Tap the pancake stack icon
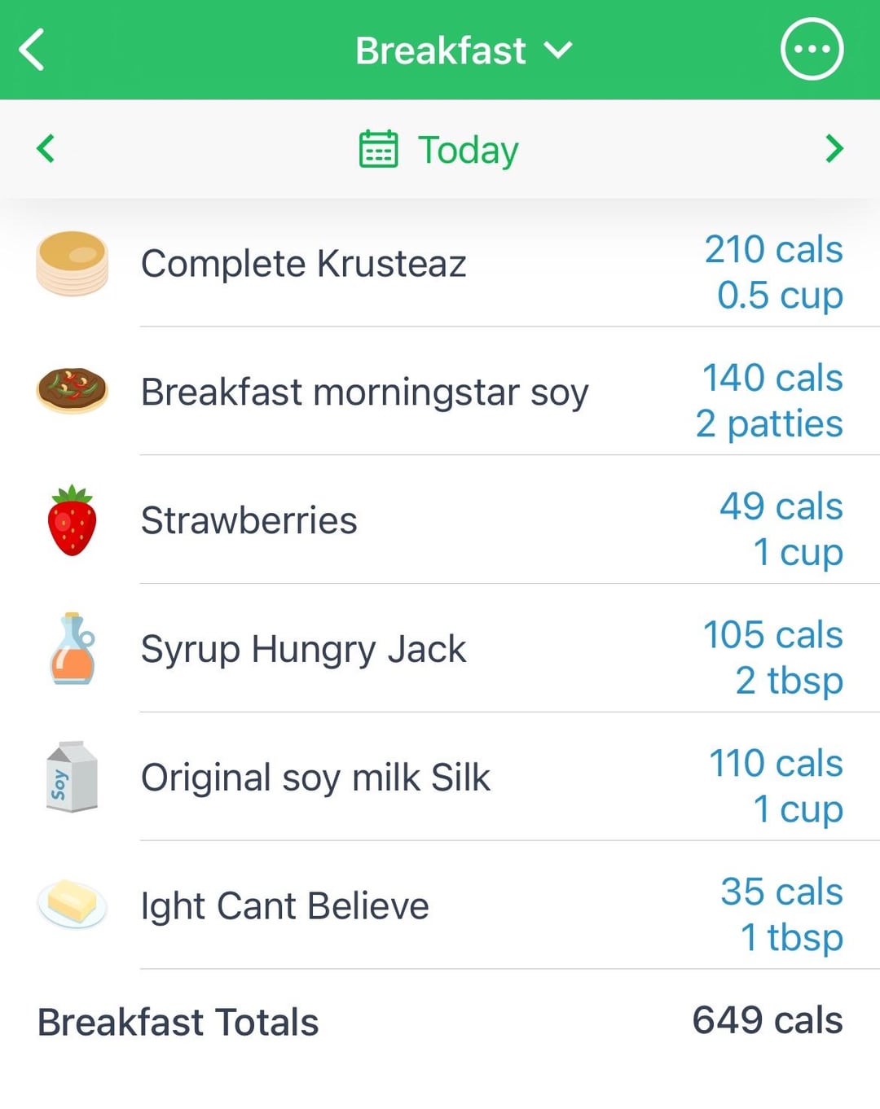The image size is (880, 1109). tap(72, 263)
